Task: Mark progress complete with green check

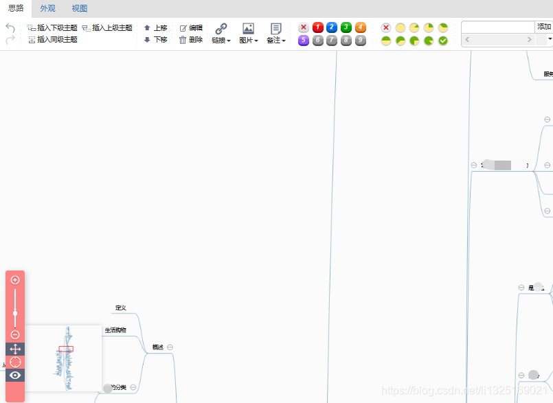Action: (443, 41)
